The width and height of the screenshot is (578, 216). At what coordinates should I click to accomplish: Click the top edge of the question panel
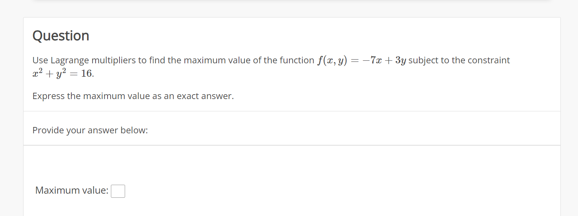291,17
